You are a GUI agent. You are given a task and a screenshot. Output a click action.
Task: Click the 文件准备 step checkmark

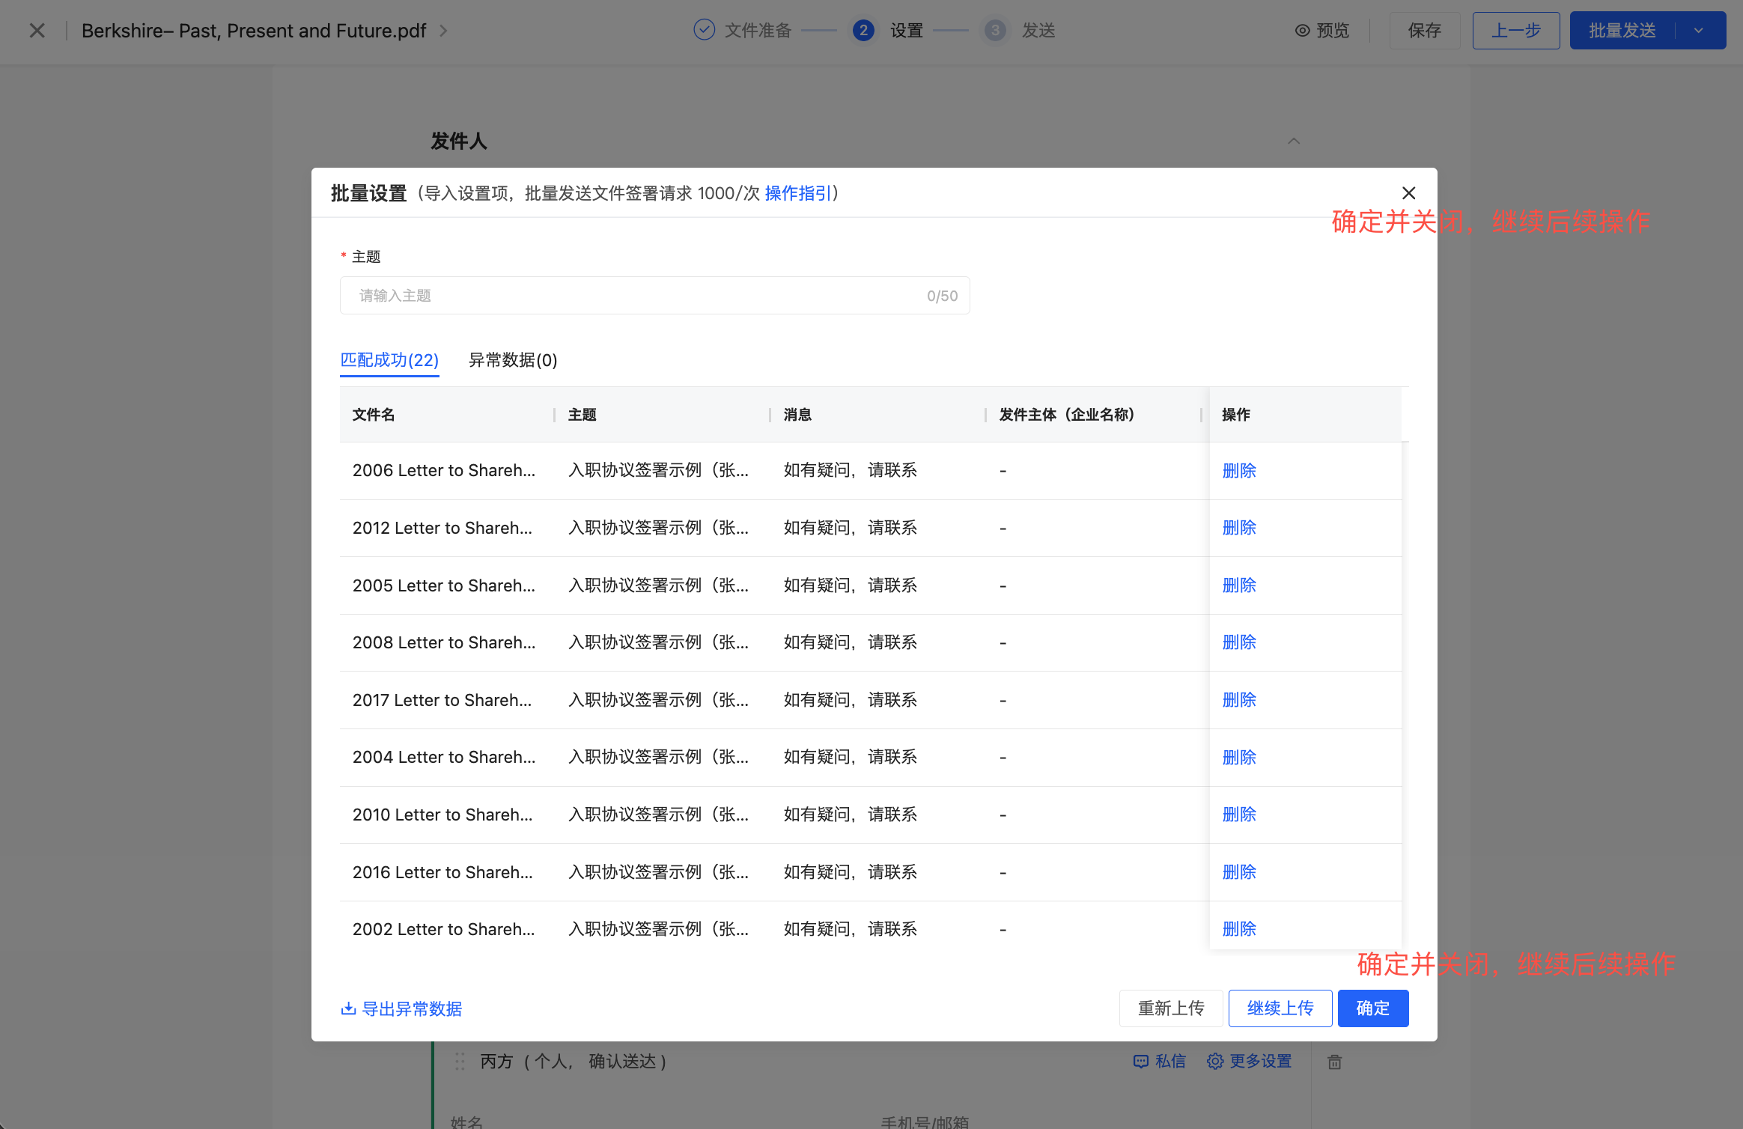(x=704, y=30)
